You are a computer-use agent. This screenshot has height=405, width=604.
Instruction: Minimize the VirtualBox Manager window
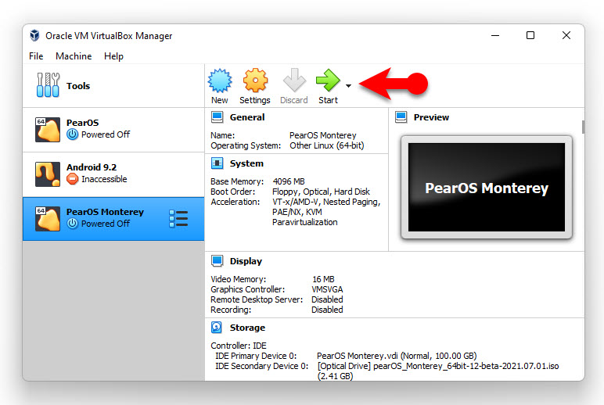tap(495, 35)
